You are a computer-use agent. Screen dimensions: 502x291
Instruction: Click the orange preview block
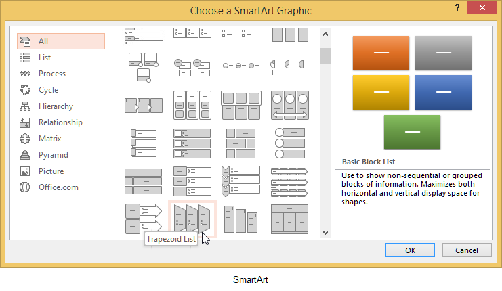381,53
